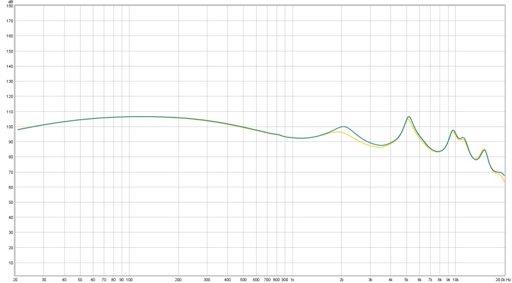
Task: Click the 180 value on the vertical axis
Action: (x=9, y=6)
